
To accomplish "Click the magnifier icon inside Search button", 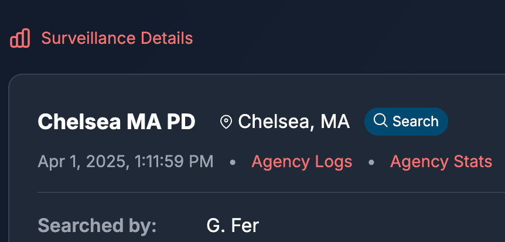I will (x=380, y=121).
